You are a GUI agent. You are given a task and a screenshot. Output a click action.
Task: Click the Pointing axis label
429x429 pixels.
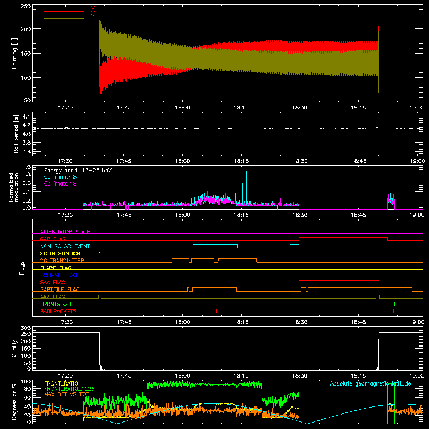point(14,53)
